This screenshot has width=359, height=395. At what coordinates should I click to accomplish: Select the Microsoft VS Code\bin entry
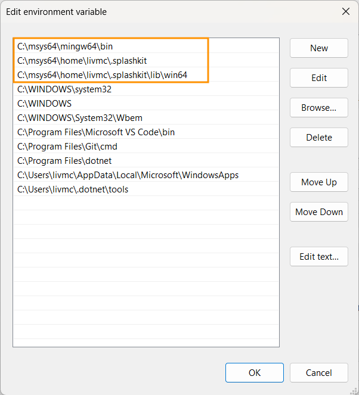point(96,132)
